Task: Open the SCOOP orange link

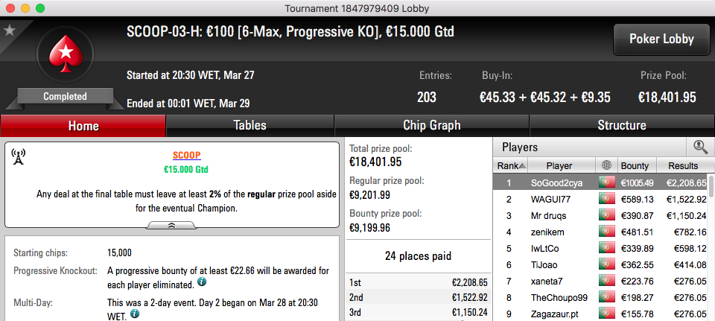Action: click(186, 156)
